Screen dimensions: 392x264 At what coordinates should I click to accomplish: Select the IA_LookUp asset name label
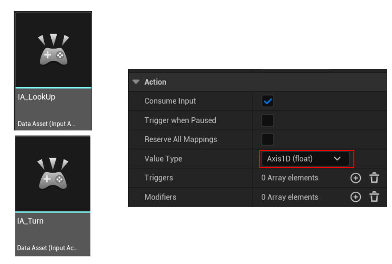(x=36, y=97)
